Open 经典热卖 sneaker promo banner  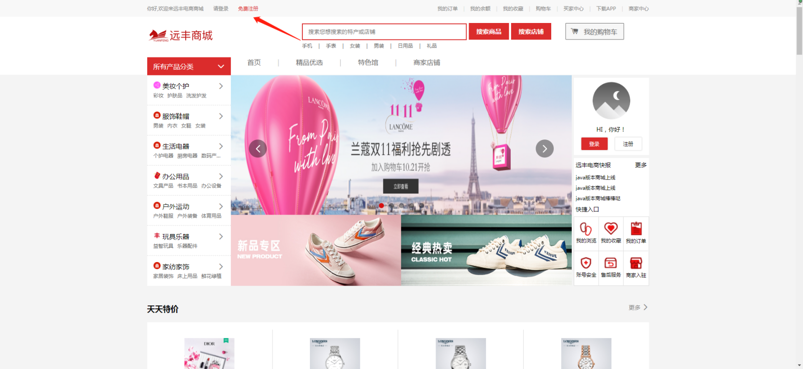[x=486, y=250]
